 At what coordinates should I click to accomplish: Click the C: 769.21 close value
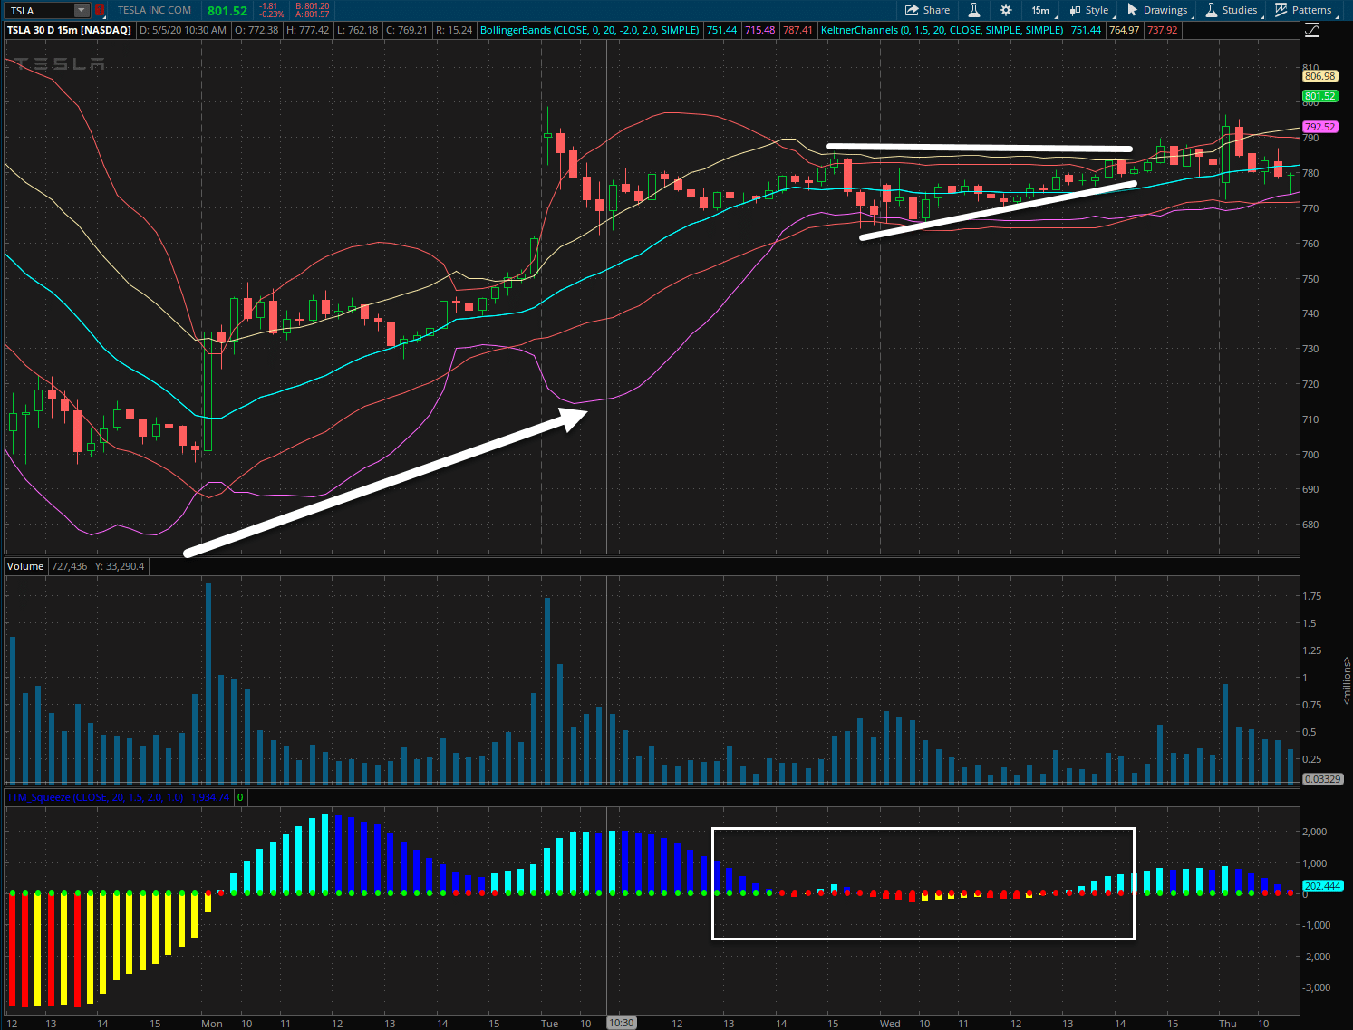tap(407, 30)
